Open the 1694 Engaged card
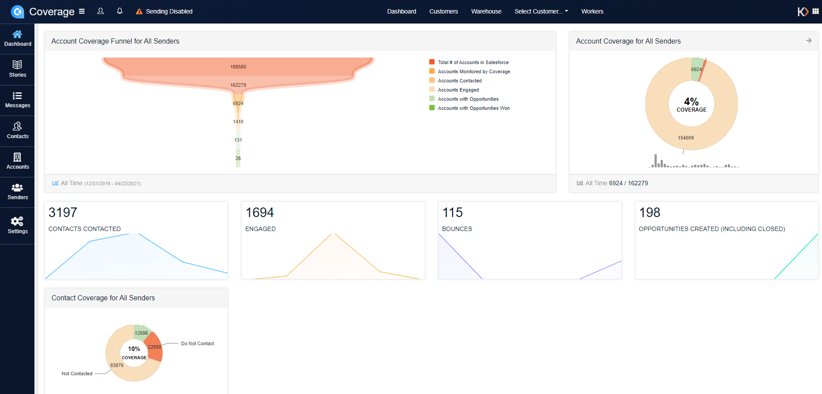 click(x=333, y=240)
